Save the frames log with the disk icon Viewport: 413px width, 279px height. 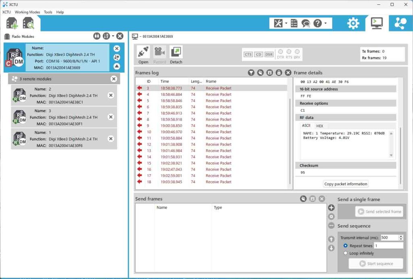point(269,72)
